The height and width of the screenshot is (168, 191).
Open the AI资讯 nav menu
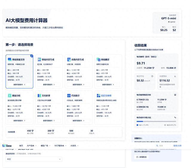[x=75, y=145]
